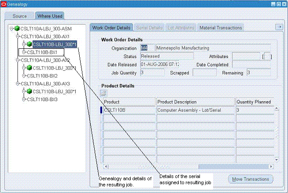This screenshot has height=193, width=288.
Task: Toggle expander of highlighted CSLT110B-LBJ_300*1 node
Action: tap(24, 44)
